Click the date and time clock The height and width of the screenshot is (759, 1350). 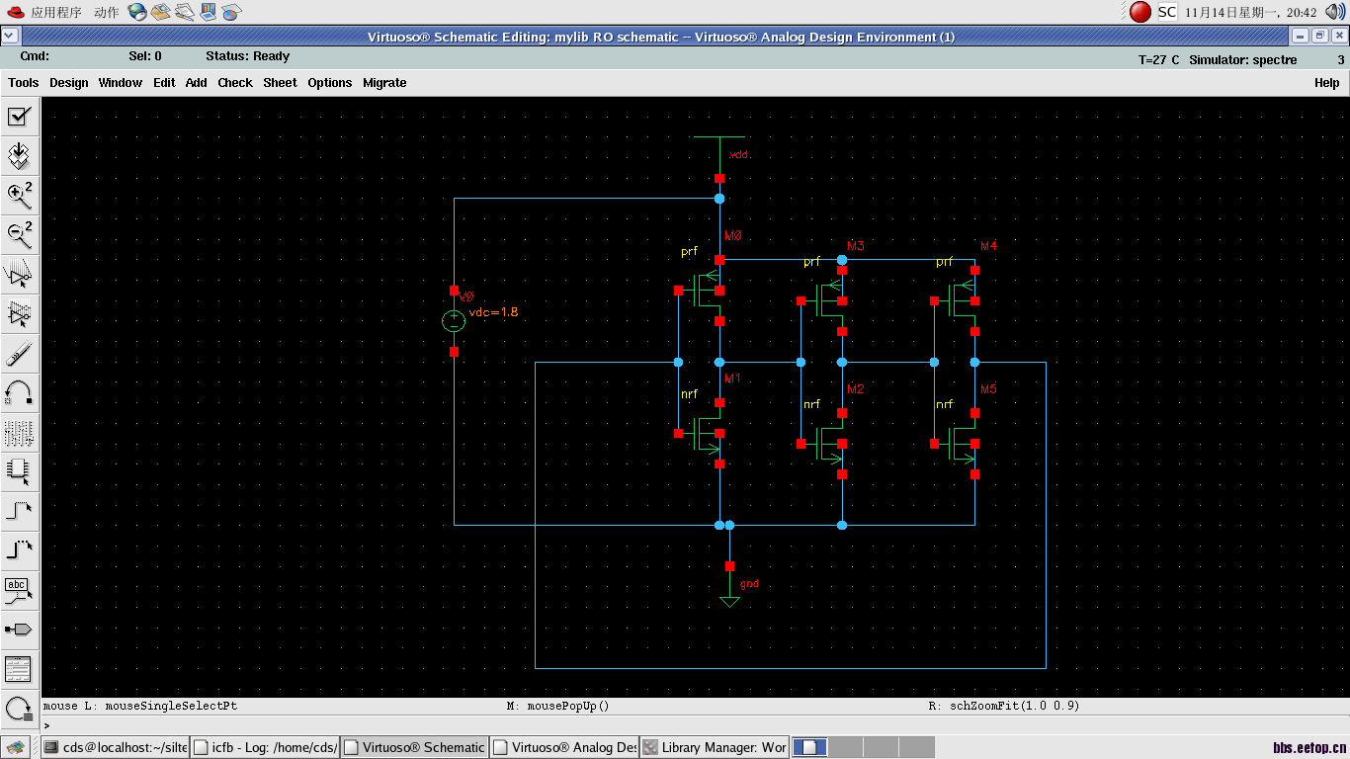tap(1250, 13)
